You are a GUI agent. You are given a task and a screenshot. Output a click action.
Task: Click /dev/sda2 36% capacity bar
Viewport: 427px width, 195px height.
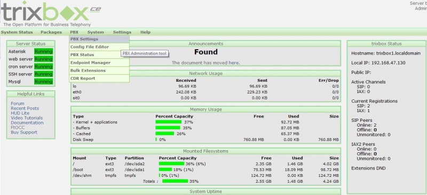pyautogui.click(x=171, y=164)
